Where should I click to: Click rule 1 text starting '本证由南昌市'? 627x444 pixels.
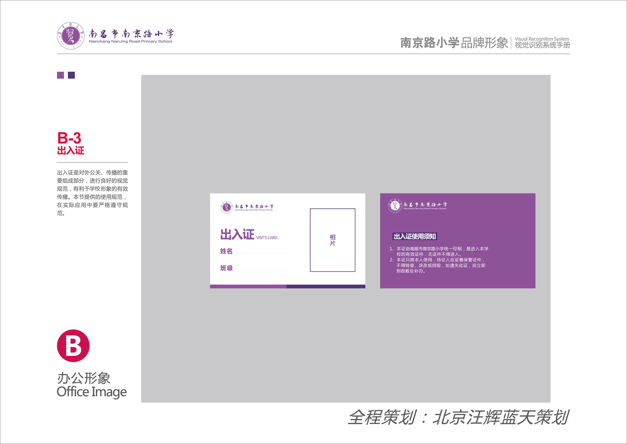click(x=439, y=251)
